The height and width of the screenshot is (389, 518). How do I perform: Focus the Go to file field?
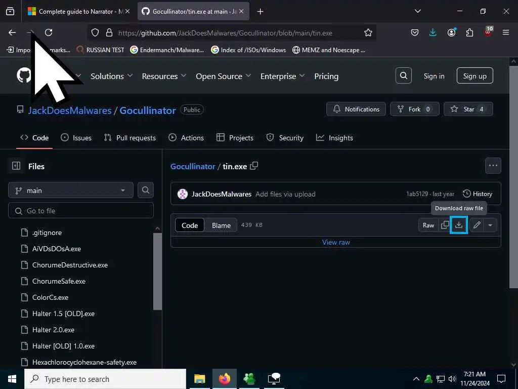coord(81,211)
